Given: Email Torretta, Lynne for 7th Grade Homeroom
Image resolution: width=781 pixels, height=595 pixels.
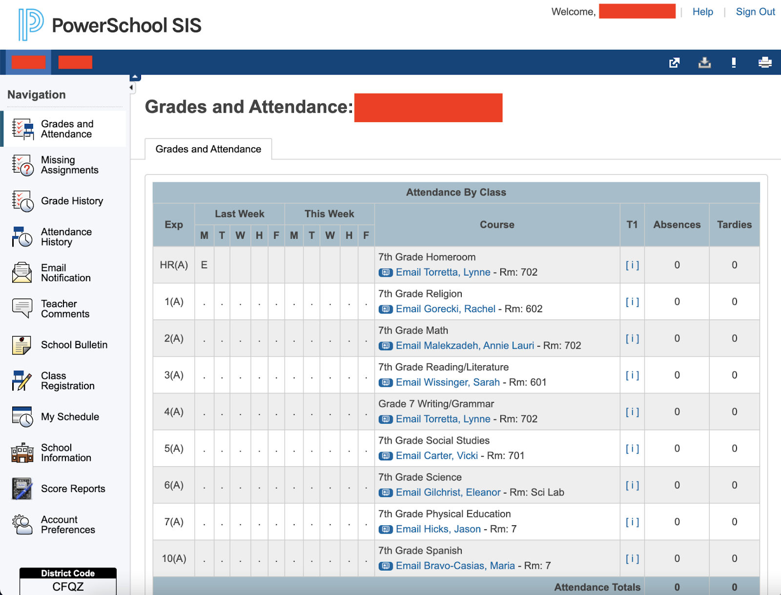Looking at the screenshot, I should [443, 272].
